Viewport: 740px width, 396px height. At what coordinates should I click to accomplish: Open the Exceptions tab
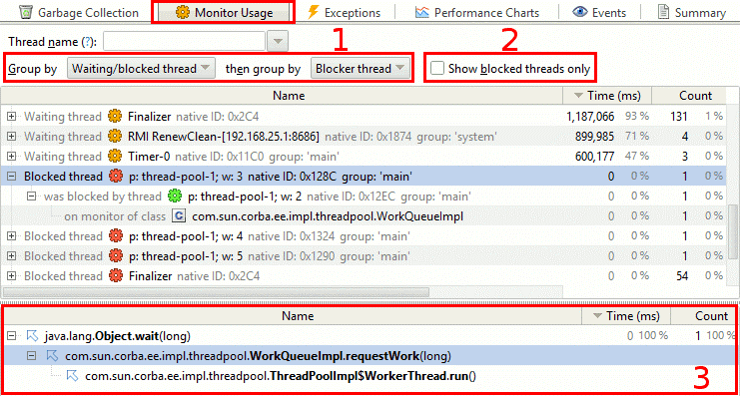[344, 13]
